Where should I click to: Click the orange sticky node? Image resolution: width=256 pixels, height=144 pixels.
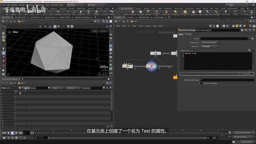coord(175,77)
